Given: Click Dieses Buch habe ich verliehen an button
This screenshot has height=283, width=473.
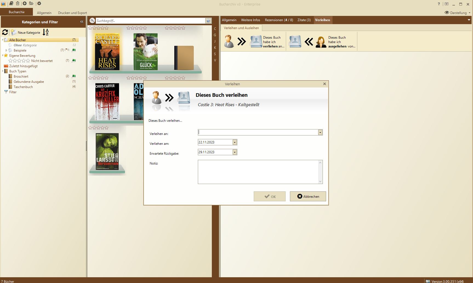Looking at the screenshot, I should point(254,42).
